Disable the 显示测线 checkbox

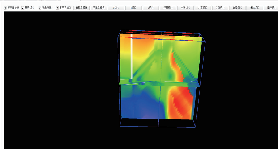[x=40, y=8]
